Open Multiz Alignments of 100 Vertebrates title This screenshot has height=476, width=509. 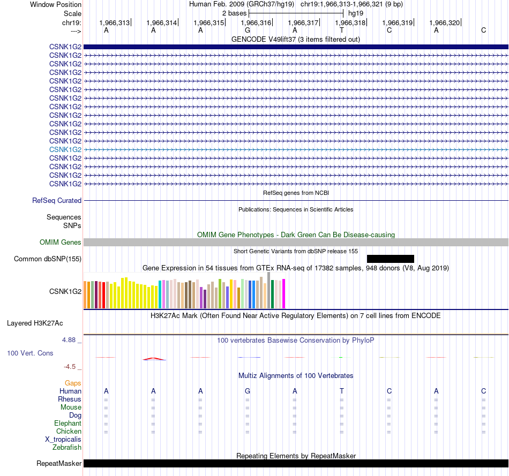[296, 376]
